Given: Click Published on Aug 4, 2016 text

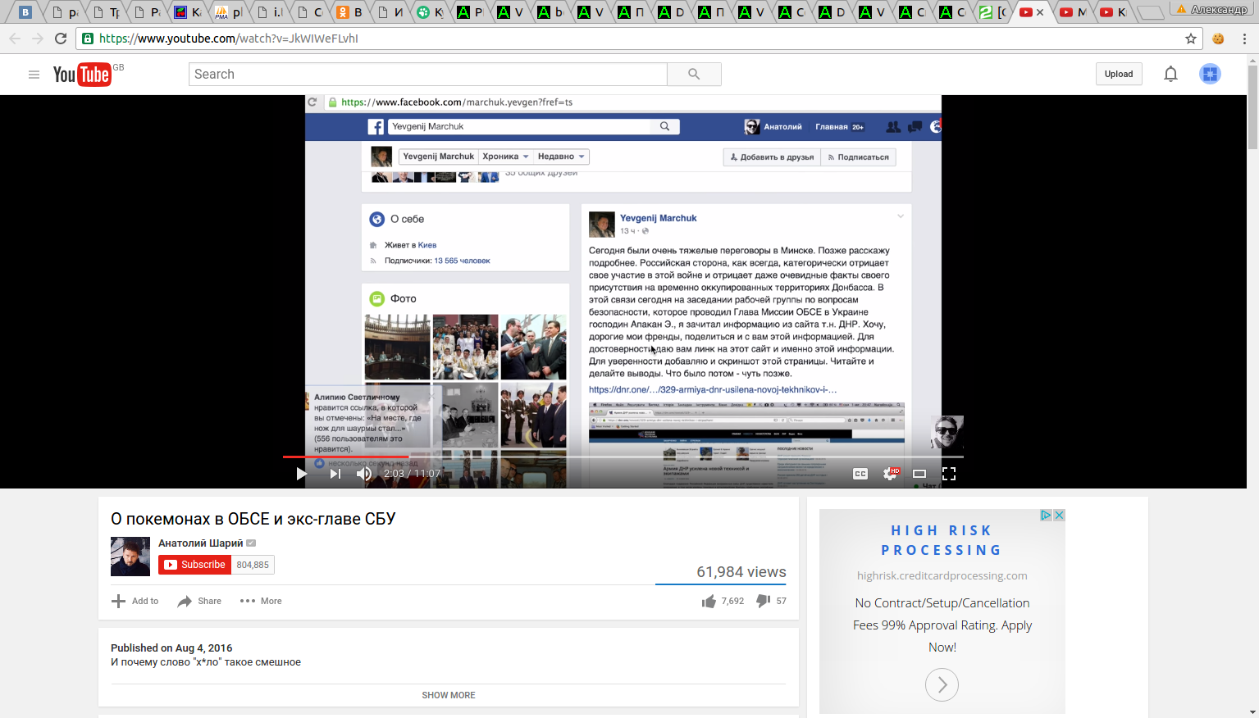Looking at the screenshot, I should tap(171, 648).
